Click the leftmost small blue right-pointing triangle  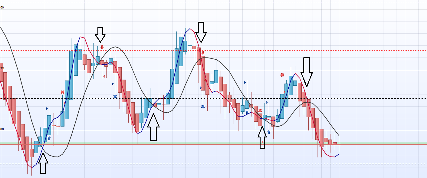(x=47, y=108)
